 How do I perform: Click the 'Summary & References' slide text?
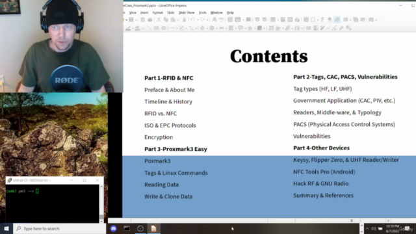point(324,195)
